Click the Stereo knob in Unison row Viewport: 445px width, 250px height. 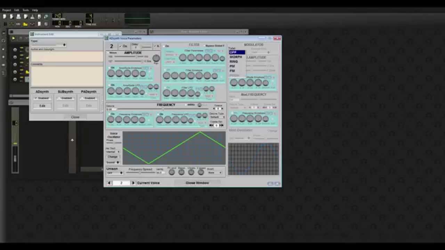click(181, 172)
